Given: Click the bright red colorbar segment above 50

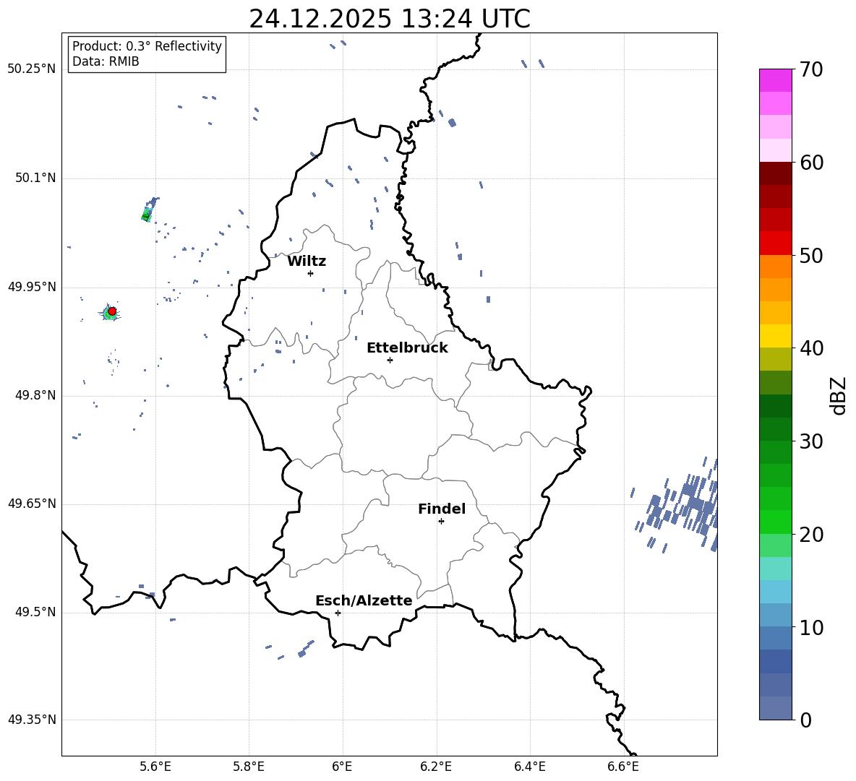Looking at the screenshot, I should coord(775,243).
